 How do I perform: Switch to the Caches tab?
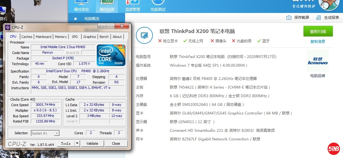[27, 37]
